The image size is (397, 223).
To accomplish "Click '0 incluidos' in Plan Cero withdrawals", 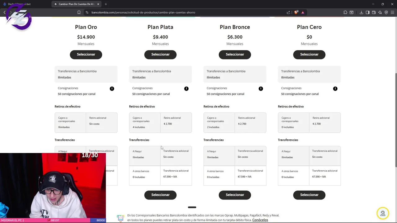I will tap(288, 127).
